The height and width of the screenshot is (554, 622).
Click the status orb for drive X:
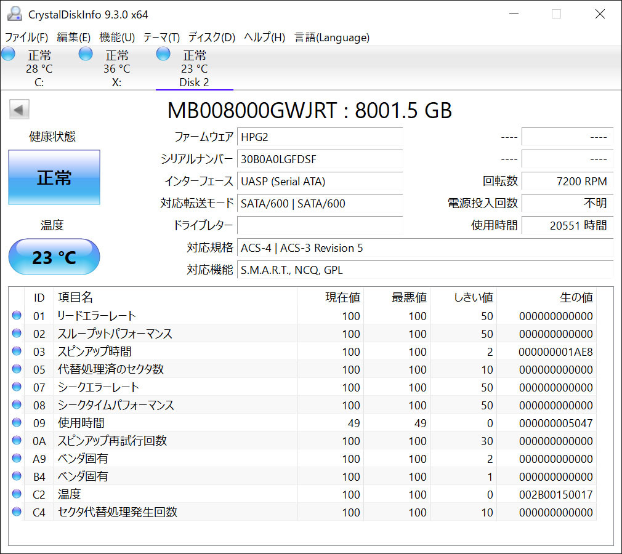86,54
